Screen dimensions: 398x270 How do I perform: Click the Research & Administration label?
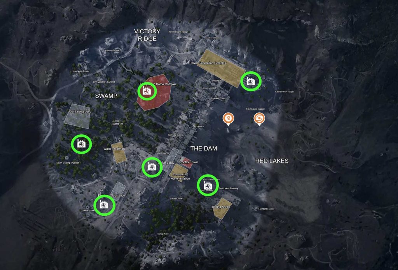click(x=180, y=177)
